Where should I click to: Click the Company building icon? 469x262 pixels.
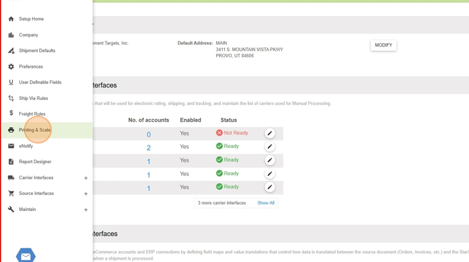point(11,35)
